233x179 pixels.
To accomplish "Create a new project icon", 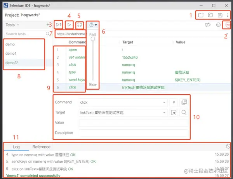I will [x=201, y=15].
